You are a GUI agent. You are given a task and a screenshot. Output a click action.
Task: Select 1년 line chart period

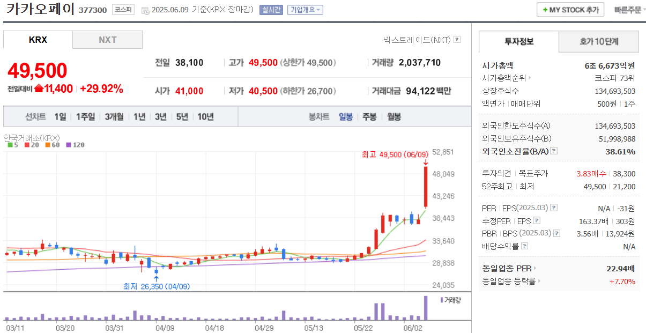click(139, 117)
